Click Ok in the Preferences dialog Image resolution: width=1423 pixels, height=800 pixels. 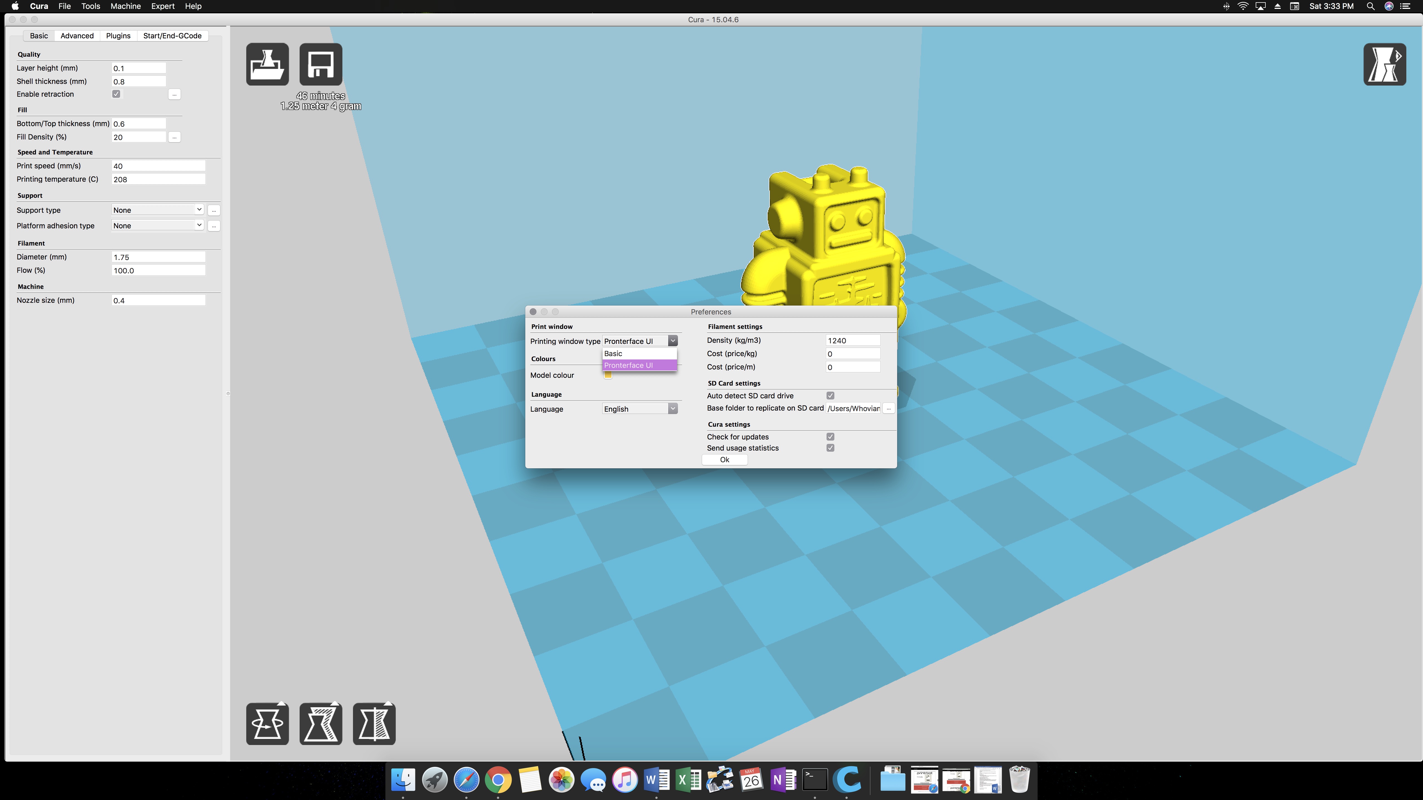pos(724,459)
